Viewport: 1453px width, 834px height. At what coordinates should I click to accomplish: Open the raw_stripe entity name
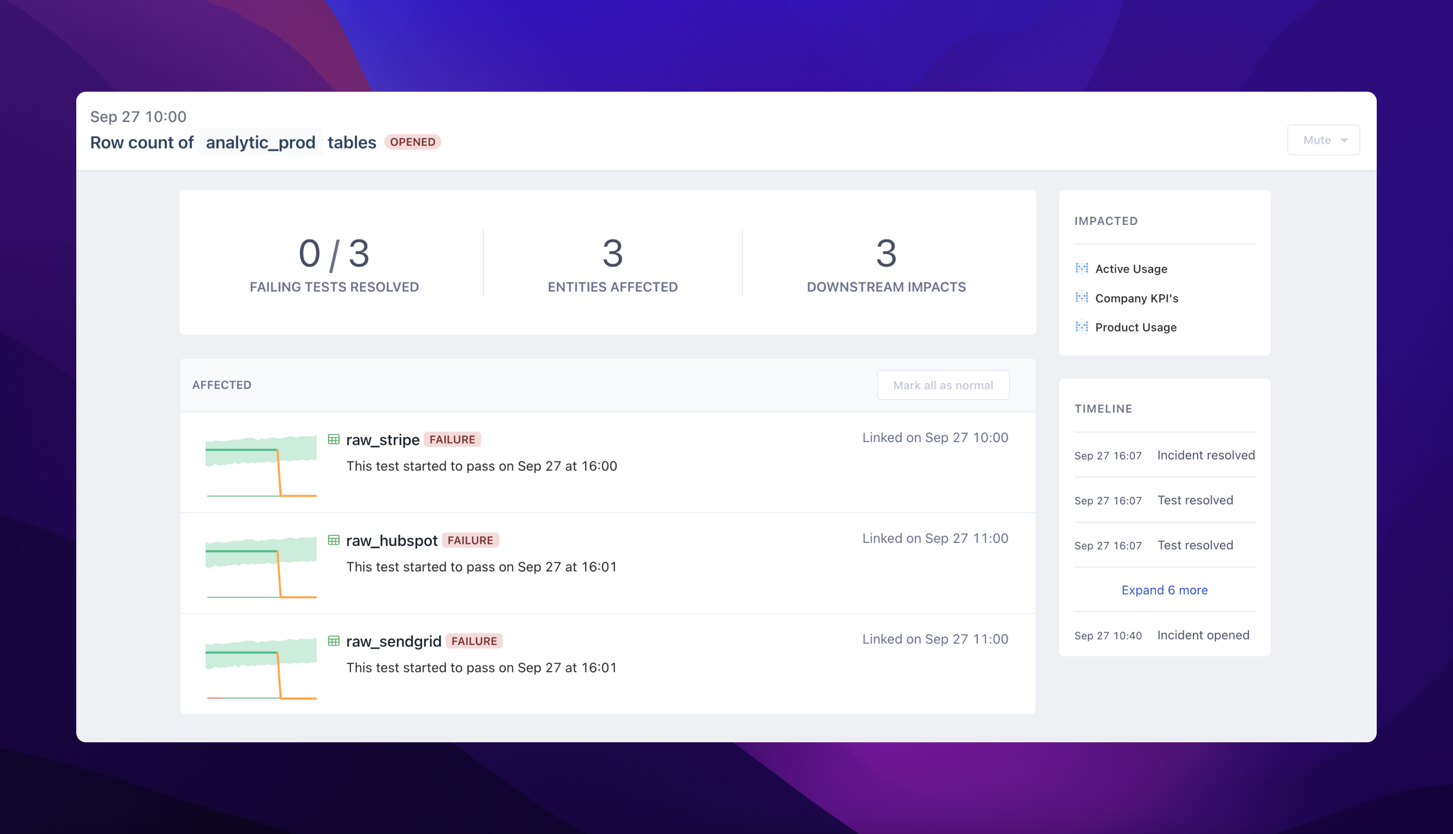click(383, 439)
